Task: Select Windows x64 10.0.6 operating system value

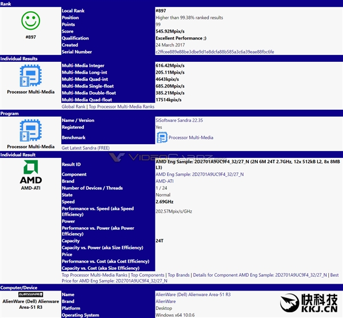Action: [175, 315]
